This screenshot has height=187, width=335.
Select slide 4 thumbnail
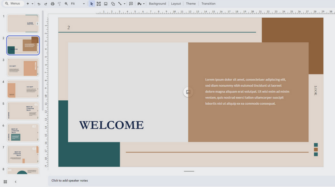(23, 89)
